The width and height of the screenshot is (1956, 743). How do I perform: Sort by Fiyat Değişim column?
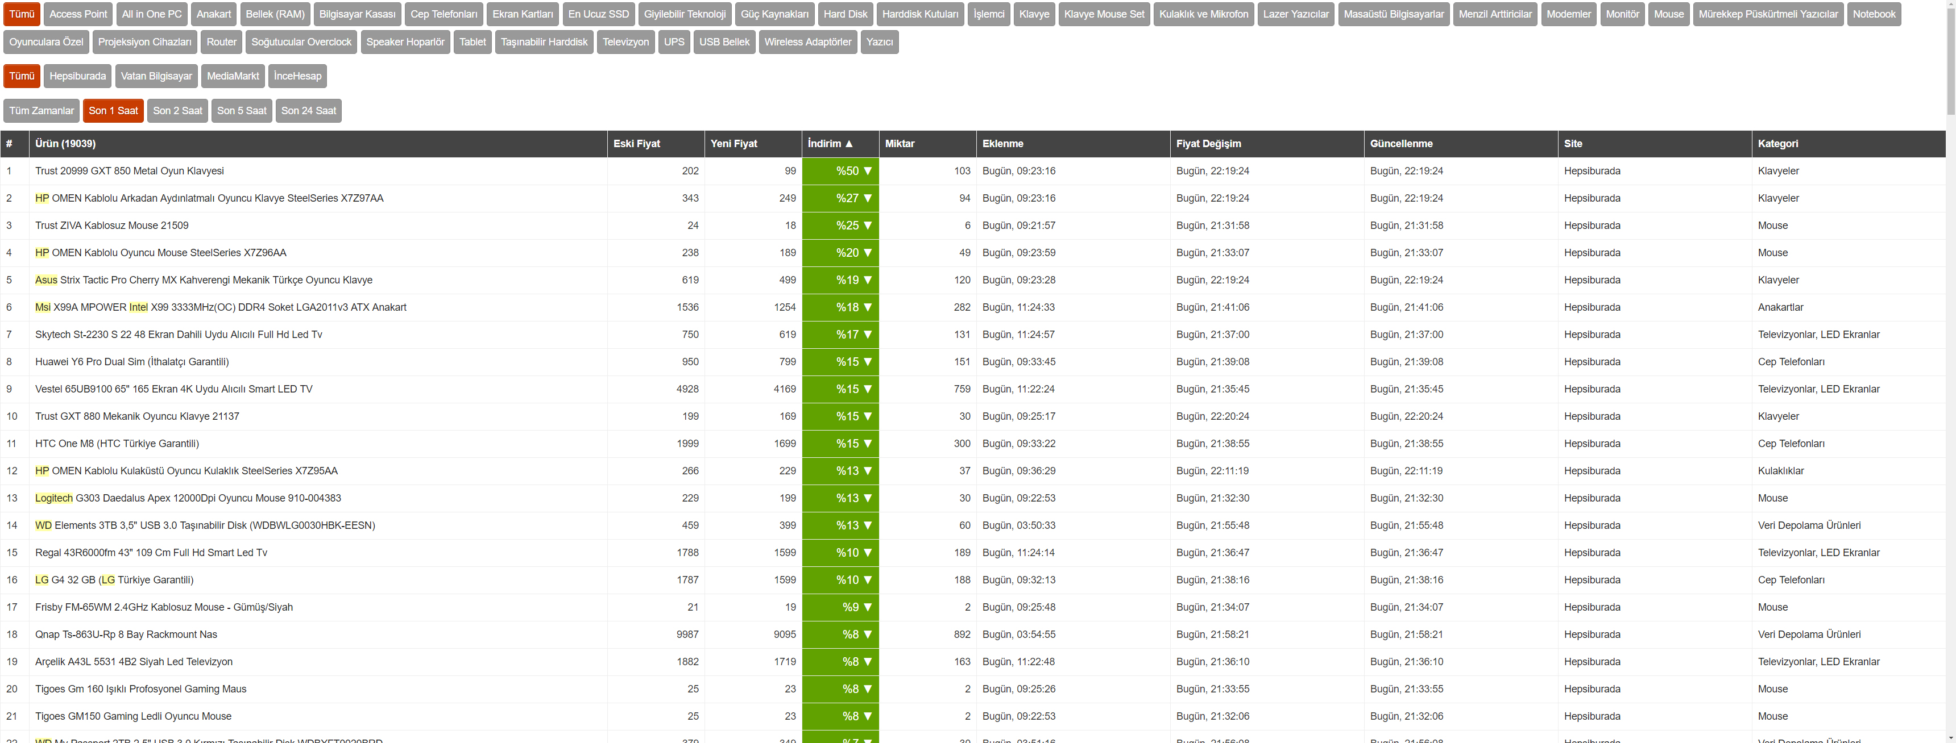pyautogui.click(x=1267, y=144)
